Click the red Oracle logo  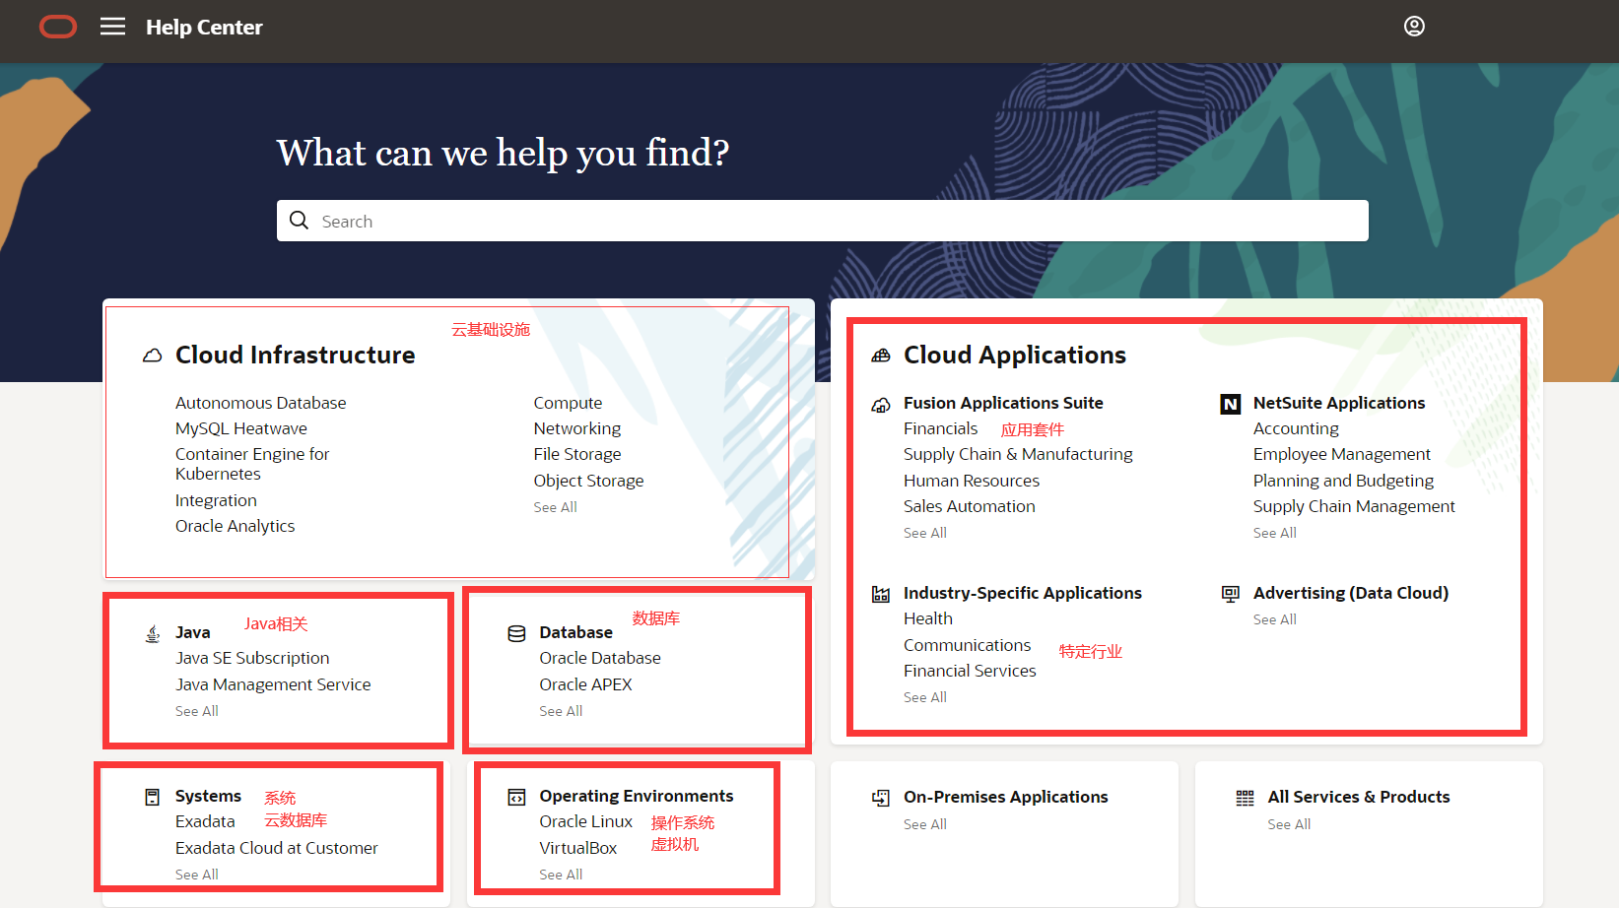click(58, 27)
